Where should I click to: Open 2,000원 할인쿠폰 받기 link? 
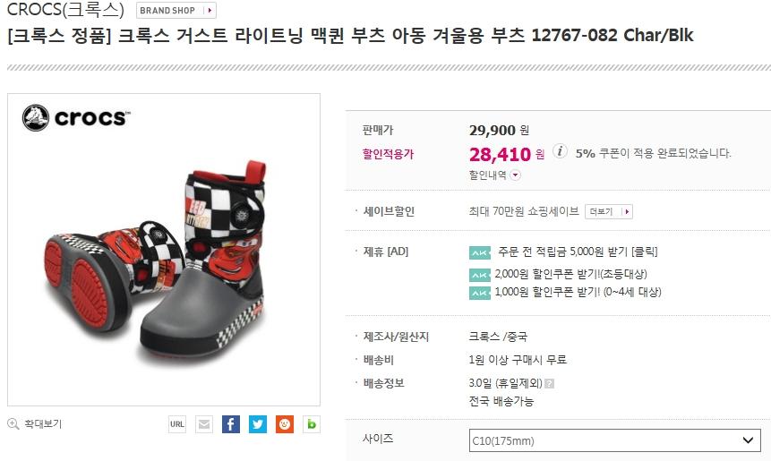(x=570, y=274)
